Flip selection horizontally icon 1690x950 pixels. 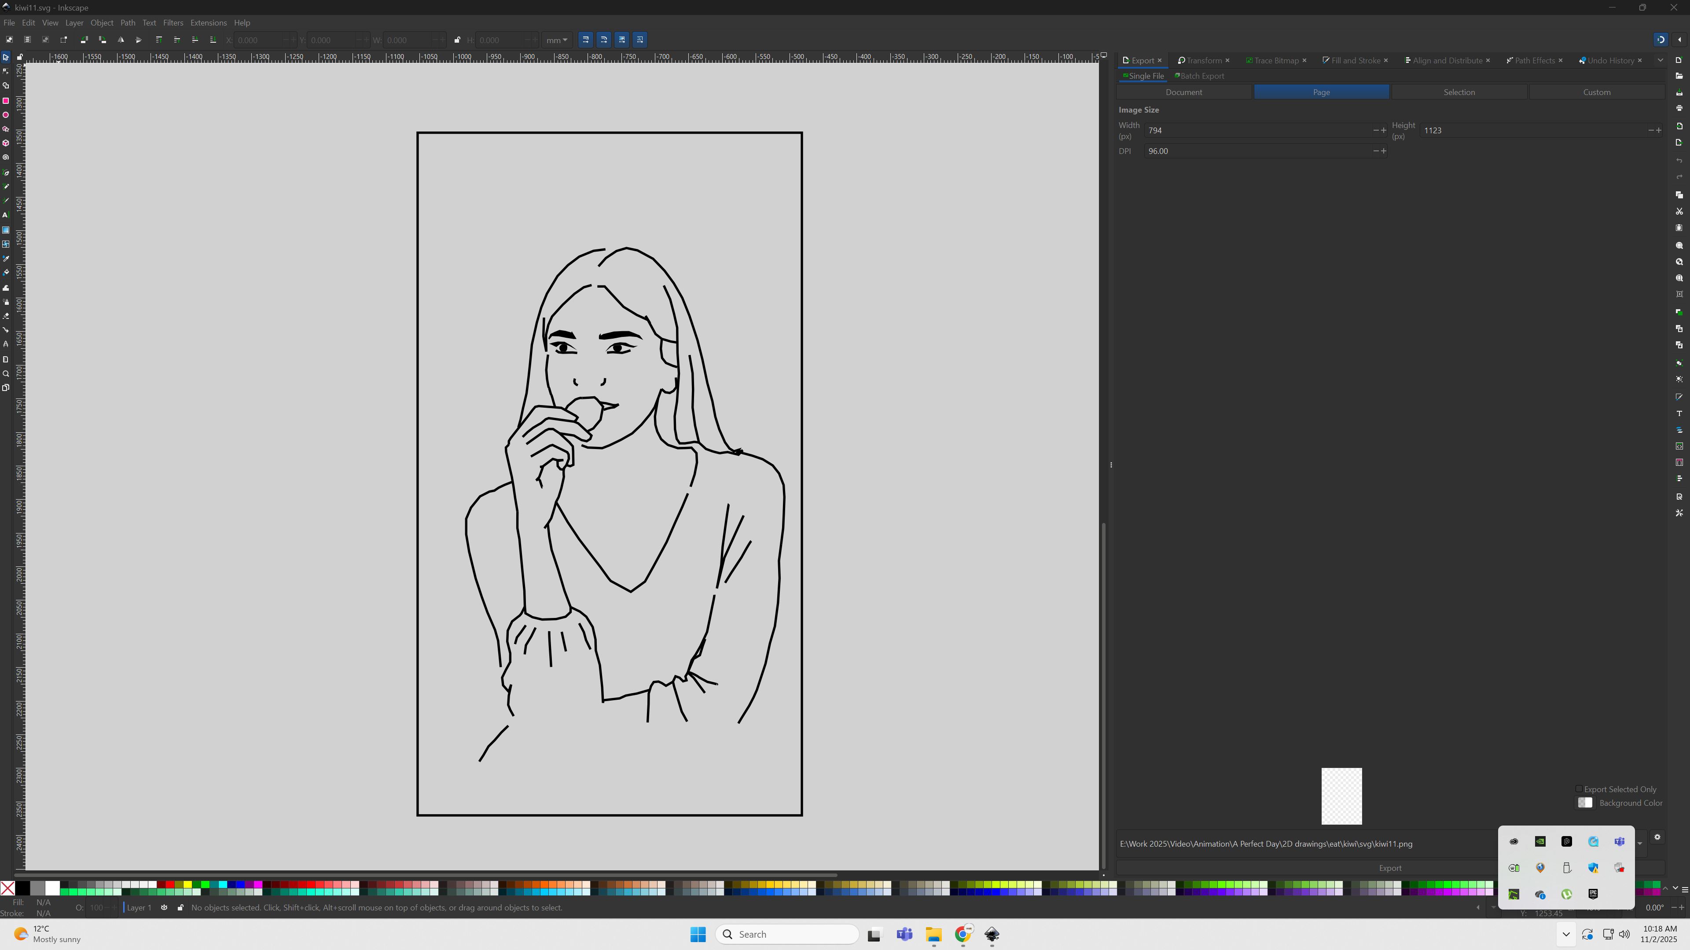point(121,40)
